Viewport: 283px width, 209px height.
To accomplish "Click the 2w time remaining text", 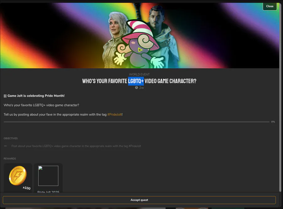I will 141,88.
